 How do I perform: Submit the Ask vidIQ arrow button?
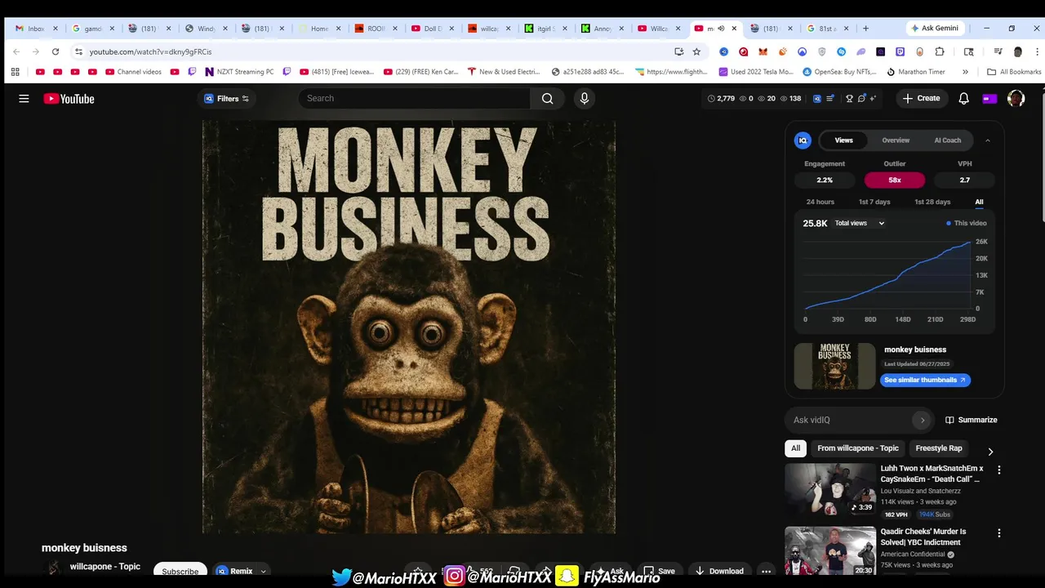tap(922, 420)
